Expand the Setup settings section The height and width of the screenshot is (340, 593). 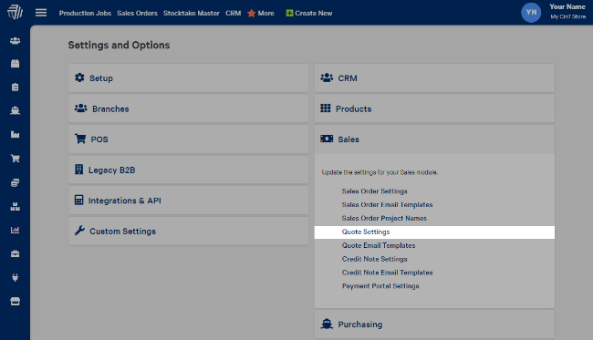coord(189,77)
